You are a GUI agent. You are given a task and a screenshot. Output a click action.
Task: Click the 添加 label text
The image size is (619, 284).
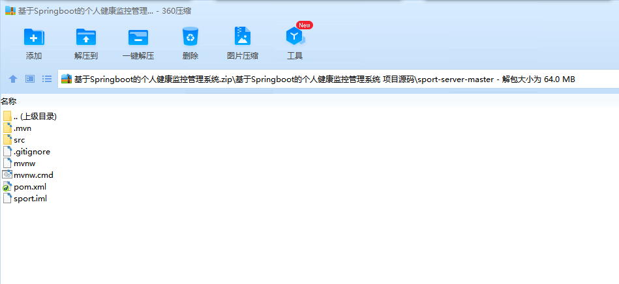coord(34,56)
